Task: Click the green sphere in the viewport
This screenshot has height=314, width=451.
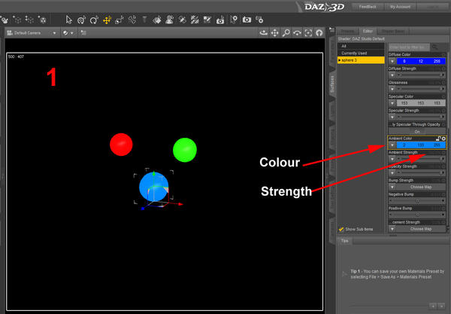Action: pyautogui.click(x=185, y=150)
